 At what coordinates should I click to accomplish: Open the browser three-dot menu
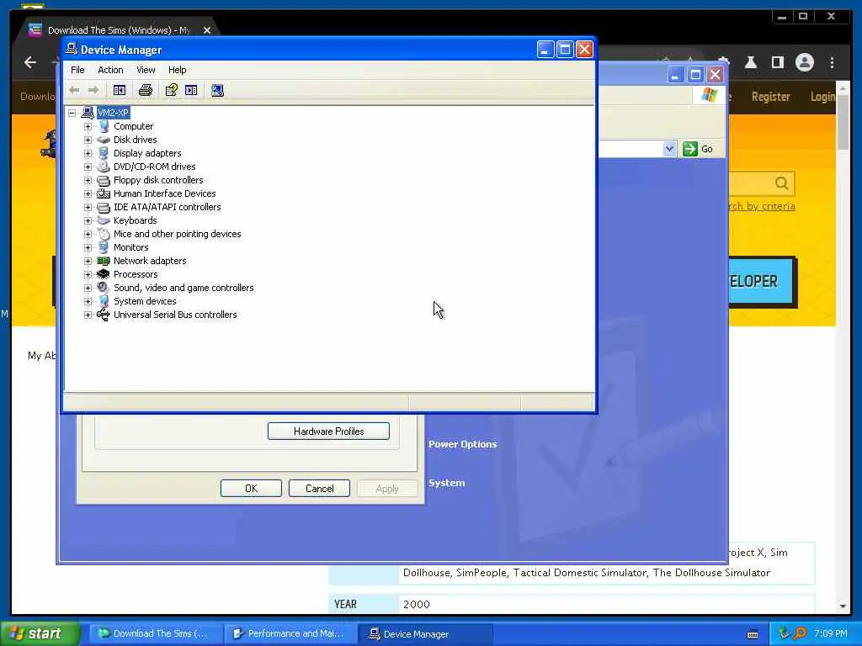[x=833, y=62]
